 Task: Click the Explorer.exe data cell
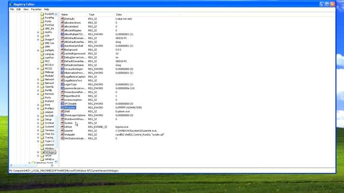coord(123,112)
